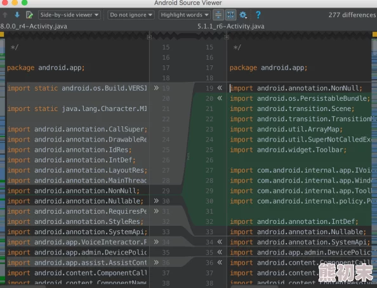The width and height of the screenshot is (377, 288).
Task: Click right vertical scrollbar thumb
Action: 374,47
